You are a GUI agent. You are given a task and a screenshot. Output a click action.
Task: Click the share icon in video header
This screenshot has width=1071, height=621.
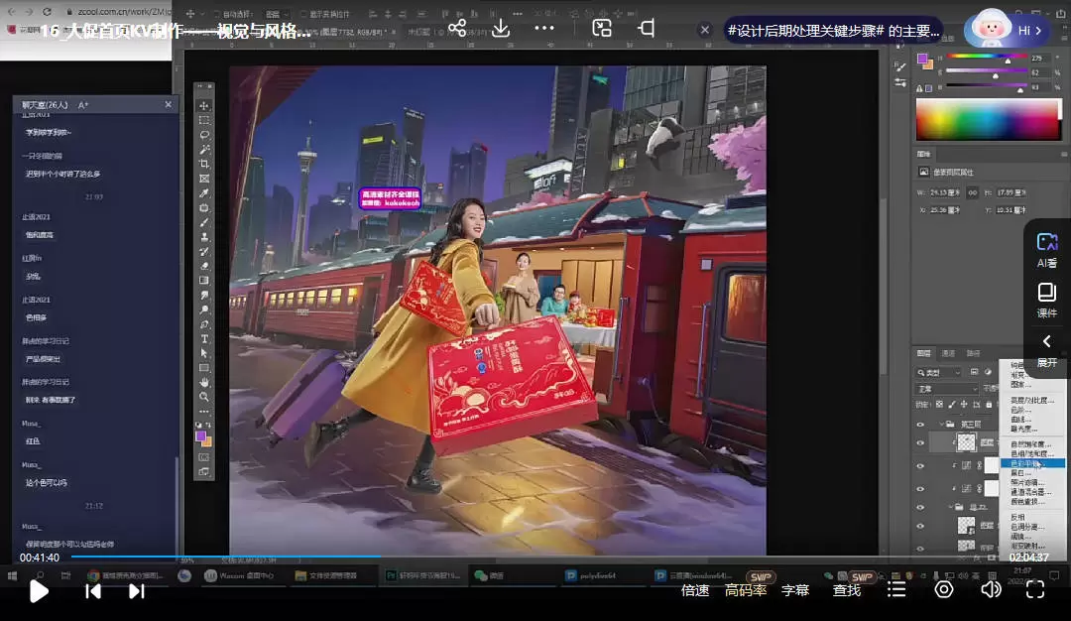click(x=457, y=28)
